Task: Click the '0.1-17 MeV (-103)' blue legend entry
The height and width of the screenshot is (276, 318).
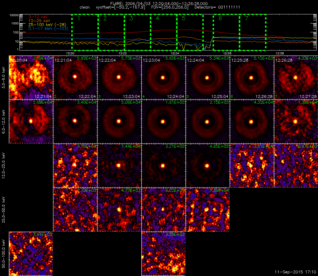Action: point(48,28)
